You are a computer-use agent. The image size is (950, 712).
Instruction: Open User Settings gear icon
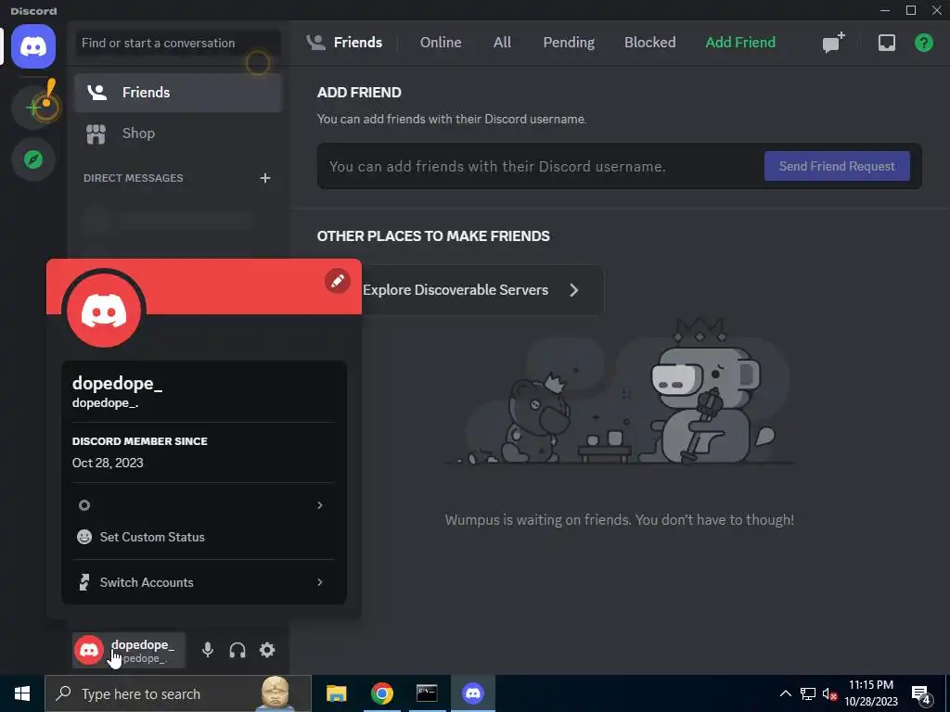[267, 650]
